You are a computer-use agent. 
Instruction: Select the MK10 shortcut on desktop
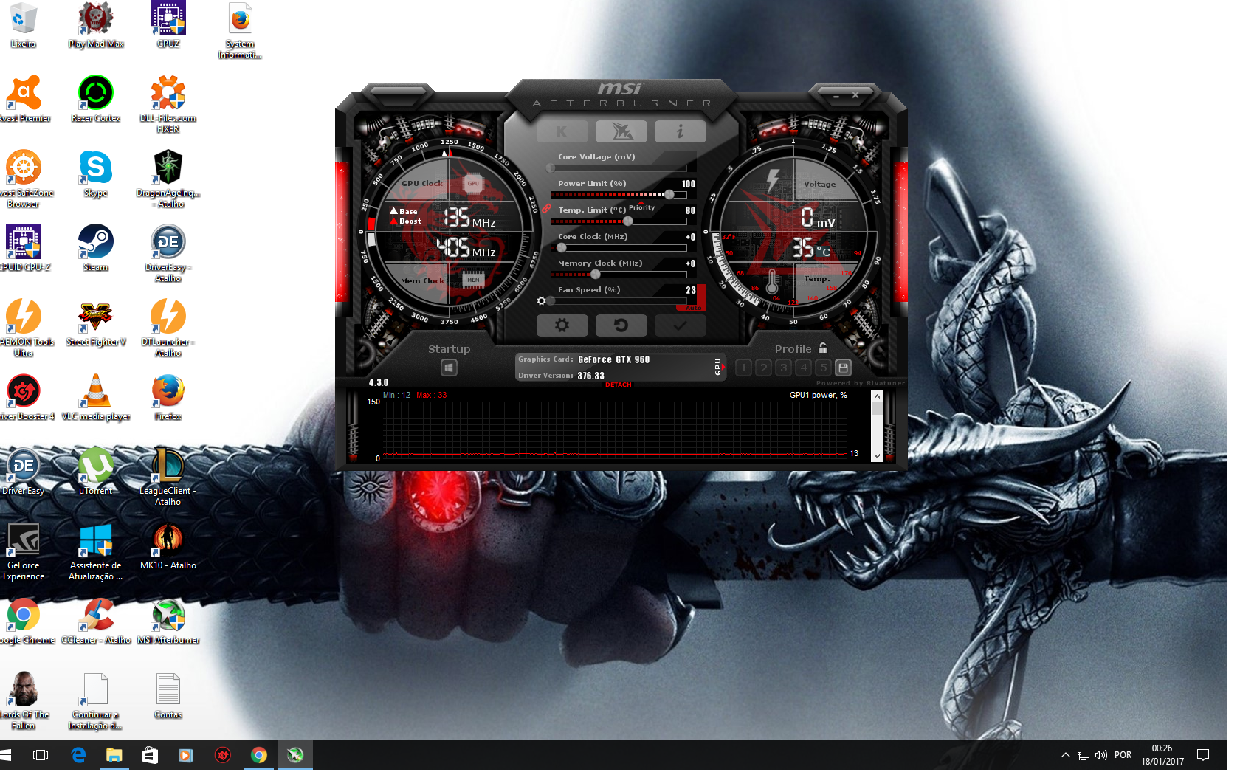coord(168,547)
